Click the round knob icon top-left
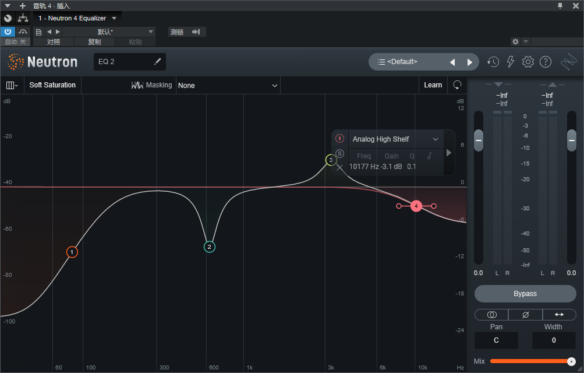This screenshot has height=373, width=584. coord(8,18)
